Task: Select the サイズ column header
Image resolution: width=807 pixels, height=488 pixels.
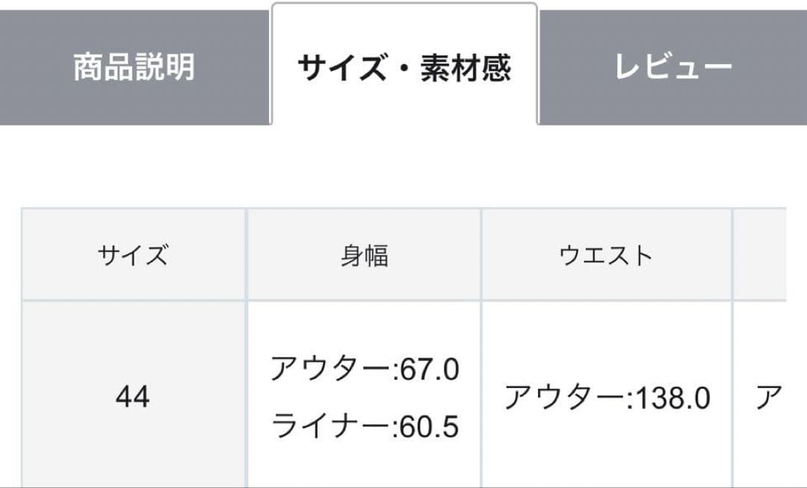Action: [134, 254]
